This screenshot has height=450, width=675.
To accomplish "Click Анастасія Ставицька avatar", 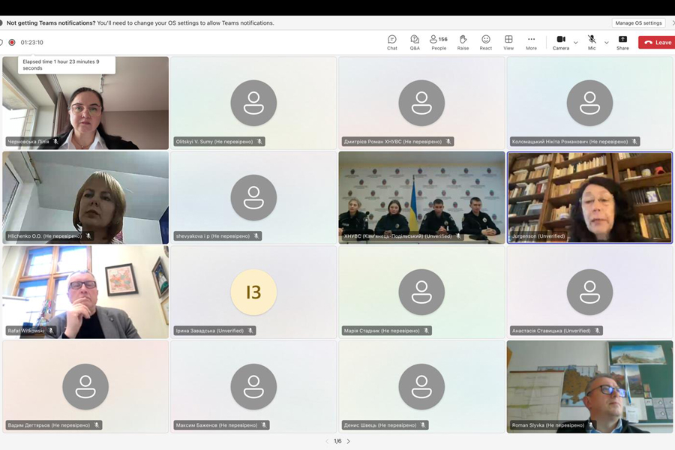I will (x=589, y=292).
